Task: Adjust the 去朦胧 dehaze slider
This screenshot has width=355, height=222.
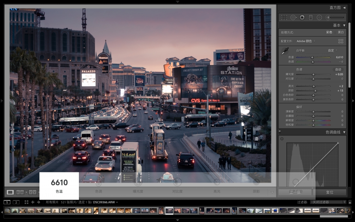Action: coord(313,116)
